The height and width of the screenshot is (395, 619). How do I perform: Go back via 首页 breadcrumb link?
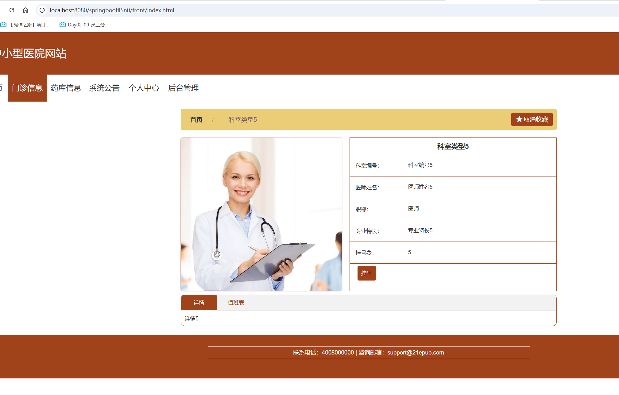(x=196, y=119)
